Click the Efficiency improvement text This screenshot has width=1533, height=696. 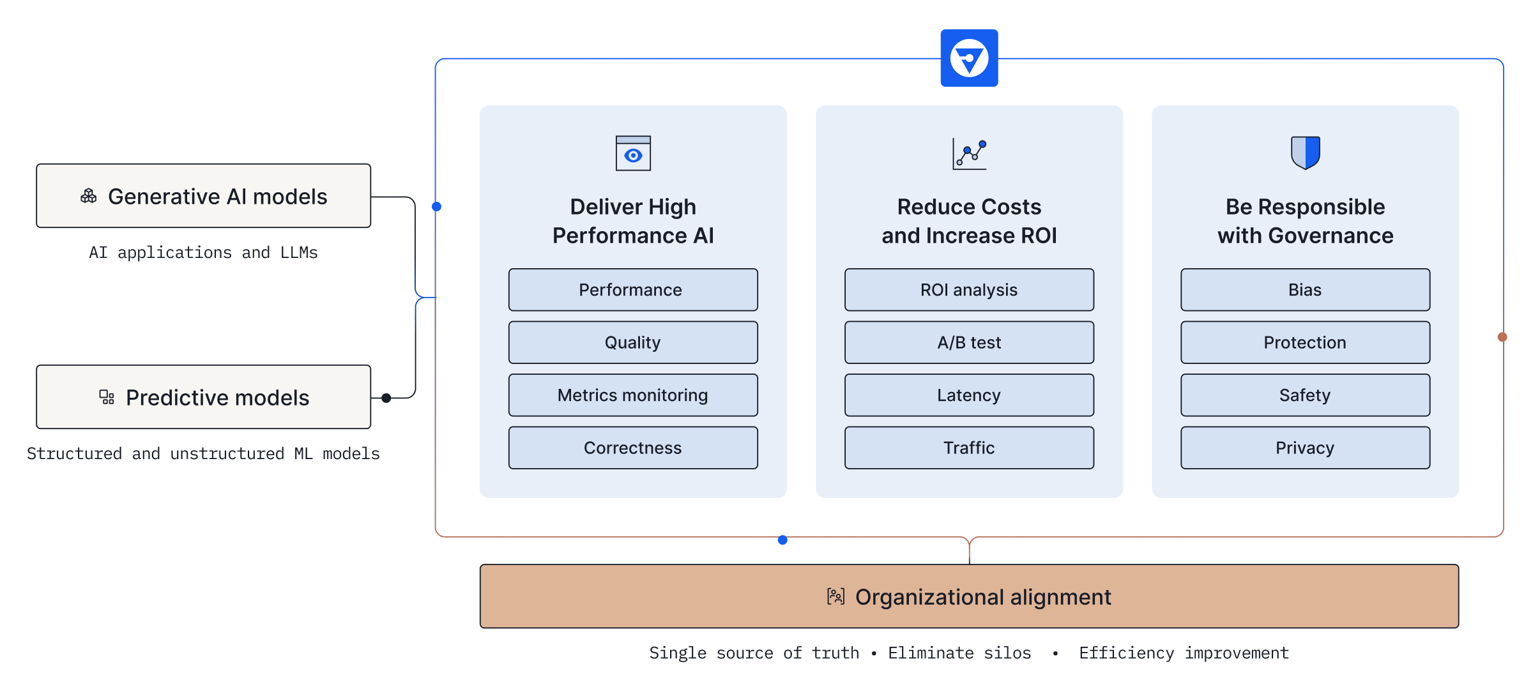1184,653
